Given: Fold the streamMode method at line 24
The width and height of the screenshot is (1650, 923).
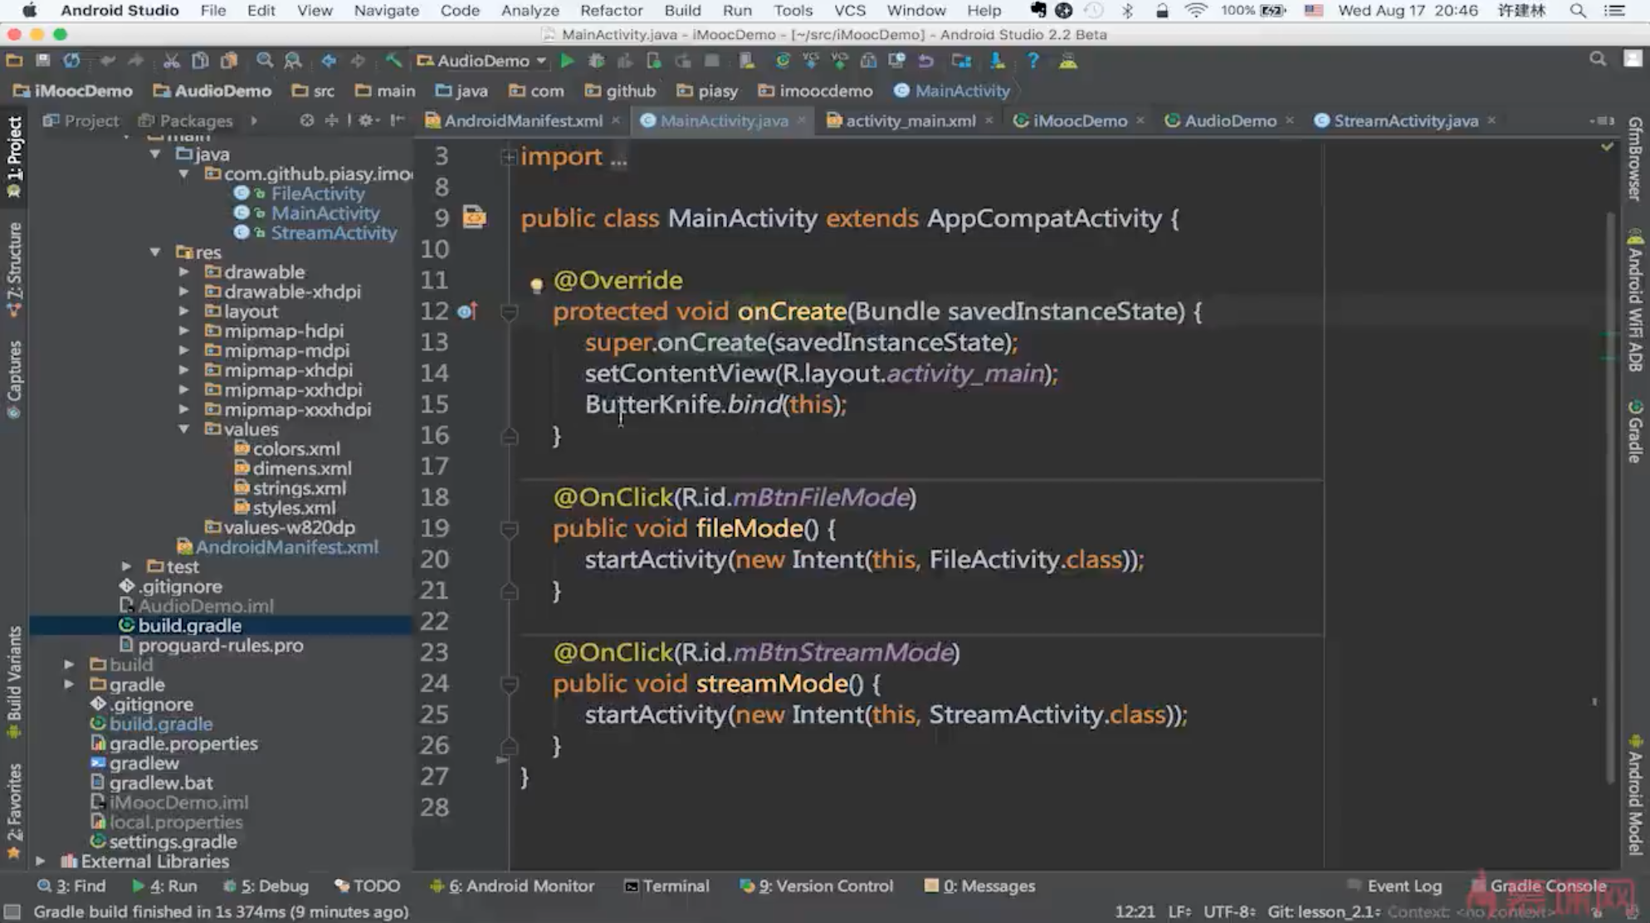Looking at the screenshot, I should 509,685.
